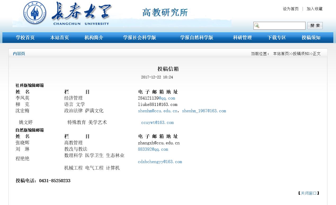This screenshot has width=336, height=205.
Task: Open the 科研管理 menu item
Action: pos(242,38)
